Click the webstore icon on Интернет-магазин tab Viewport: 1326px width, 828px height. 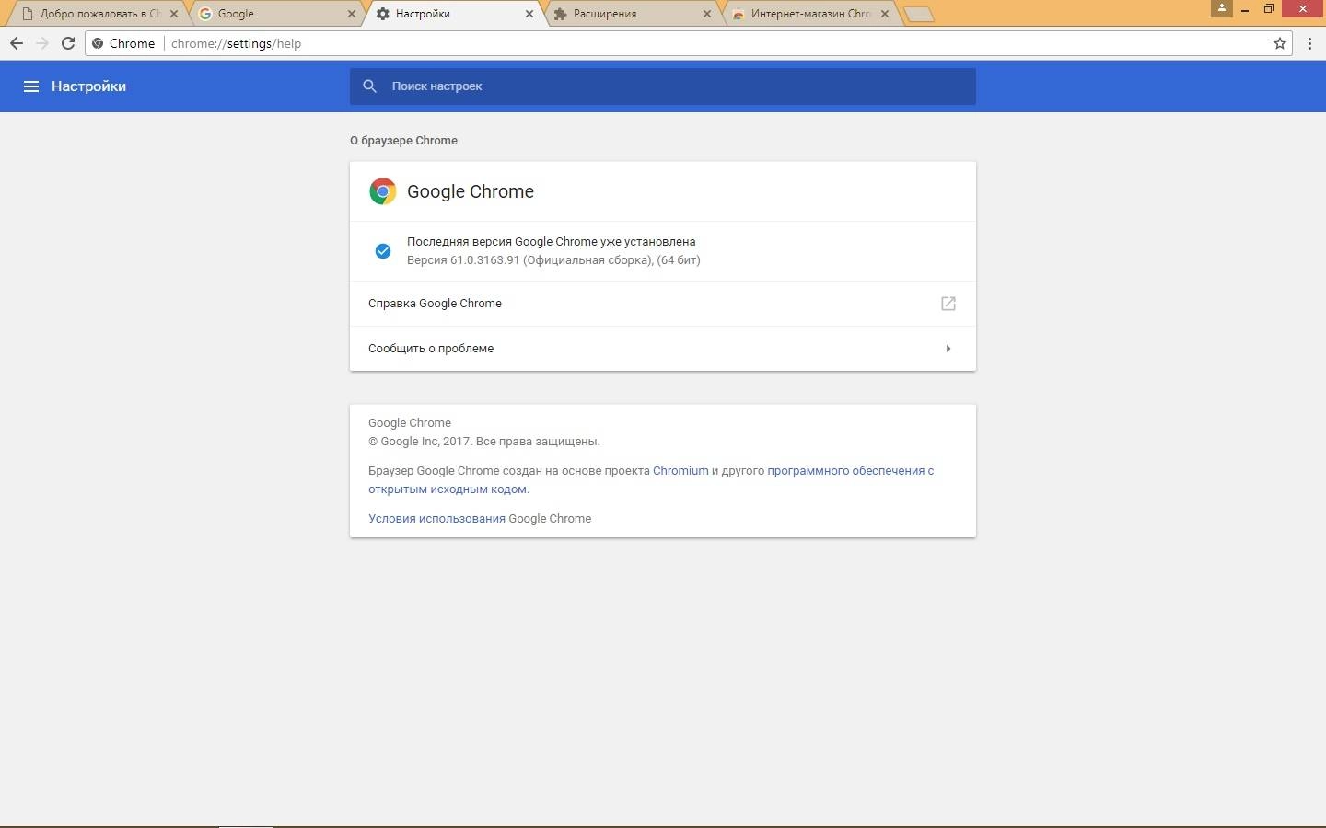(x=738, y=14)
